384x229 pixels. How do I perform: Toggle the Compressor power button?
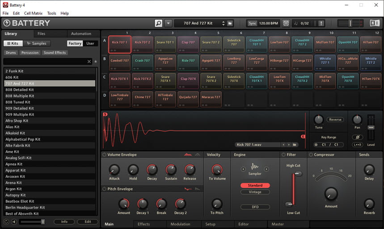point(311,155)
